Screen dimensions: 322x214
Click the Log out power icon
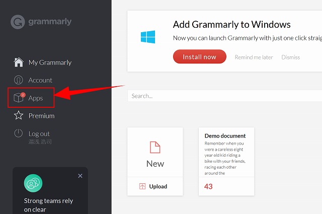tap(18, 133)
